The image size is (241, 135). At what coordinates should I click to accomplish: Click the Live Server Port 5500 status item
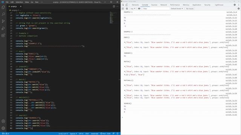click(105, 133)
